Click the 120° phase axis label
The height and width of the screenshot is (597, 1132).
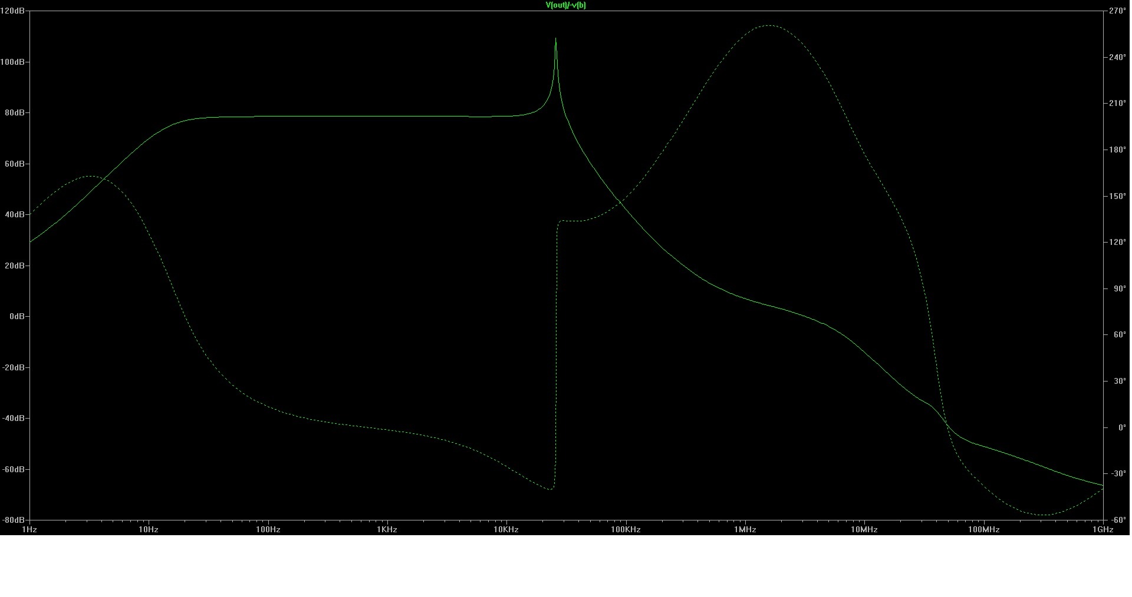click(1118, 243)
